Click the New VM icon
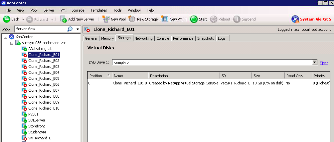The width and height of the screenshot is (334, 142). pyautogui.click(x=165, y=19)
